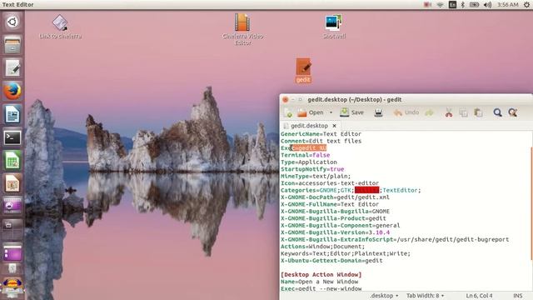This screenshot has height=300, width=533.
Task: Open Files manager in the launcher
Action: tap(12, 45)
